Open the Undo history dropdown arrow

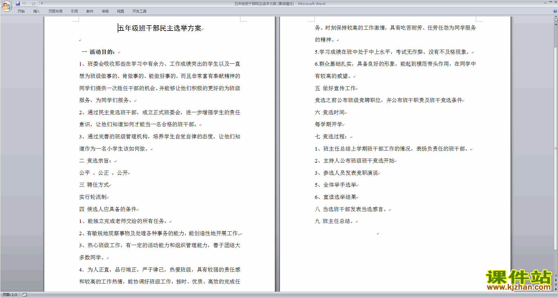[28, 3]
